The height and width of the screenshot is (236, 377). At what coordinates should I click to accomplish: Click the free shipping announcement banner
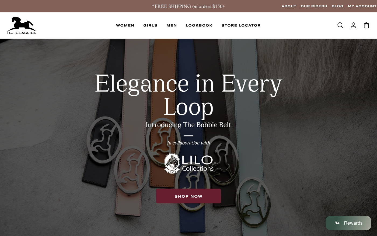[x=188, y=6]
